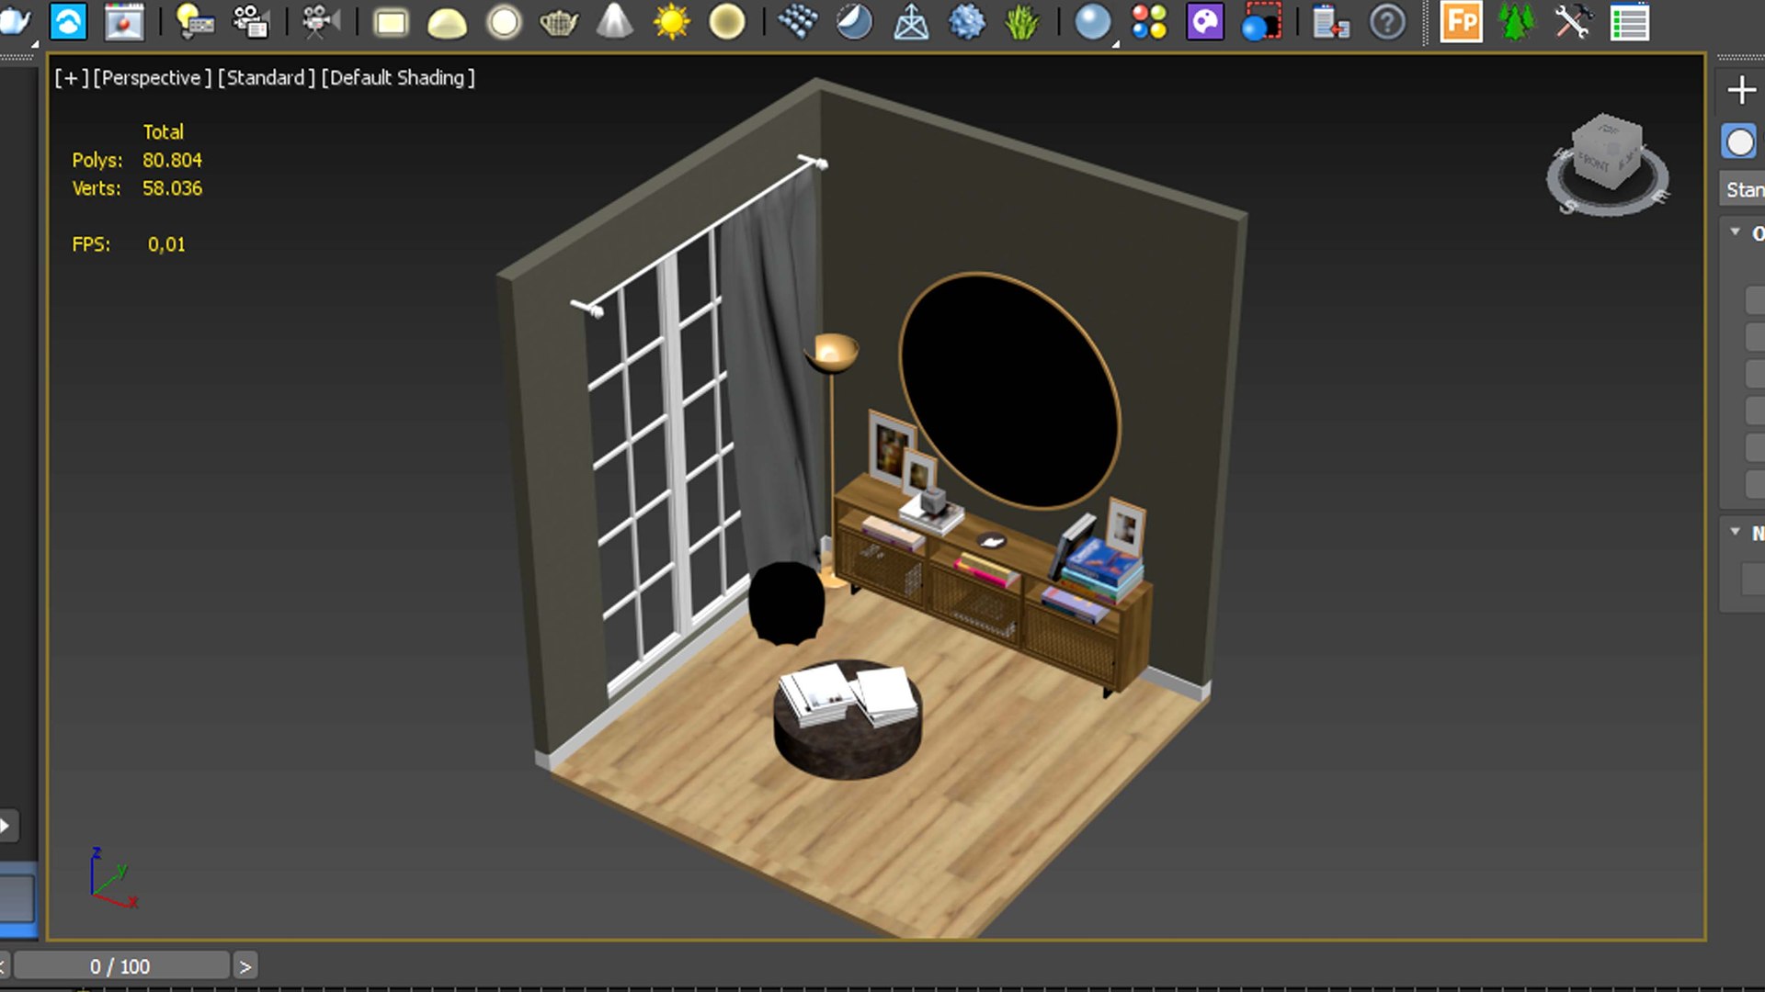This screenshot has width=1765, height=992.
Task: Create a sphere light
Action: point(504,22)
